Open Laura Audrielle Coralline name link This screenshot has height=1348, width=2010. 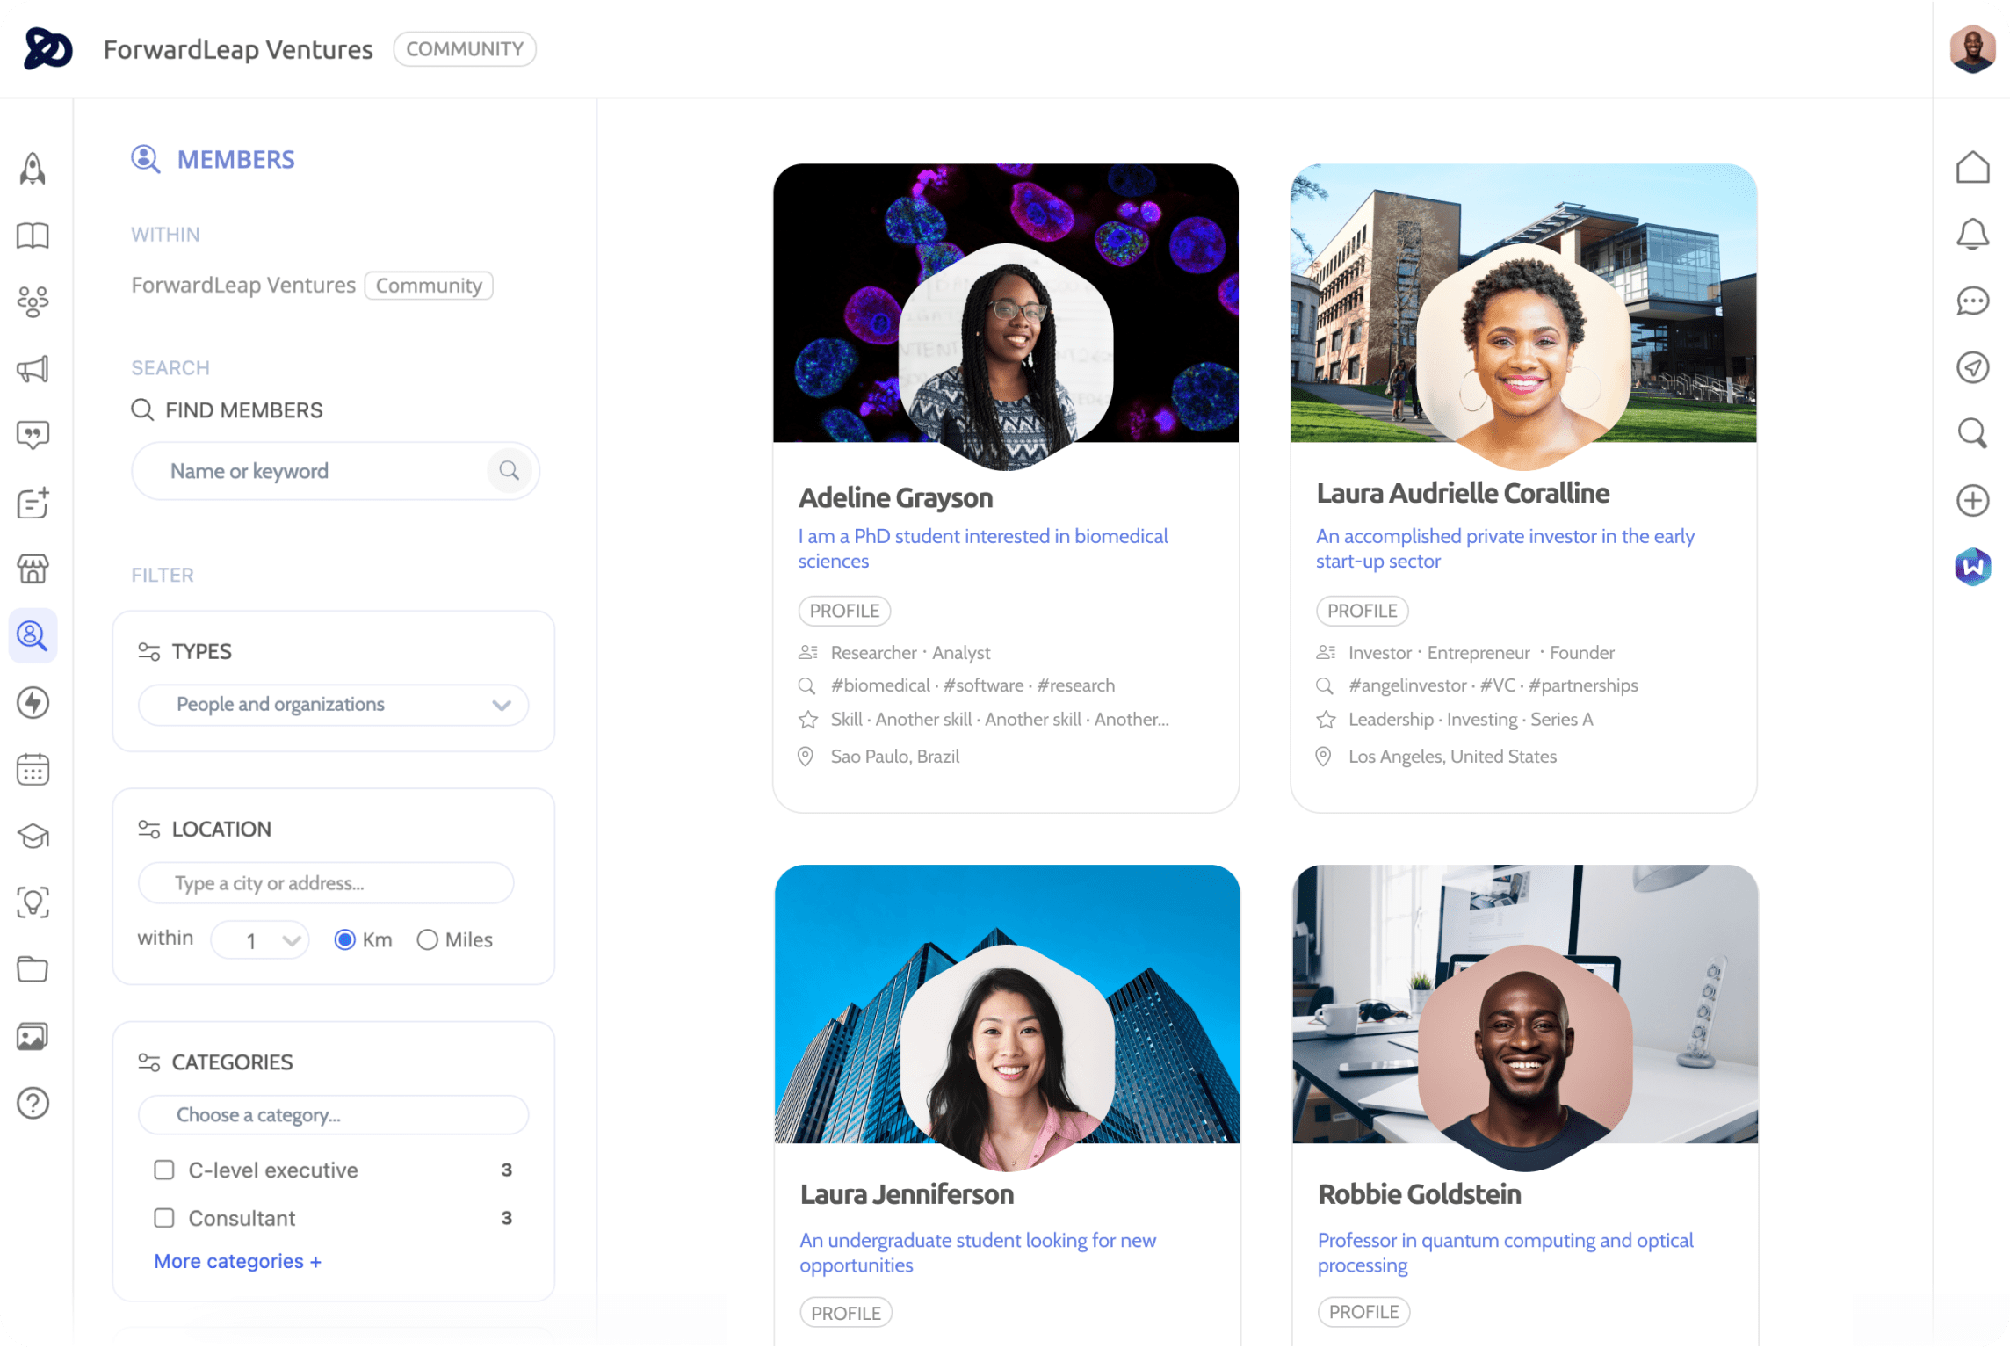tap(1463, 493)
